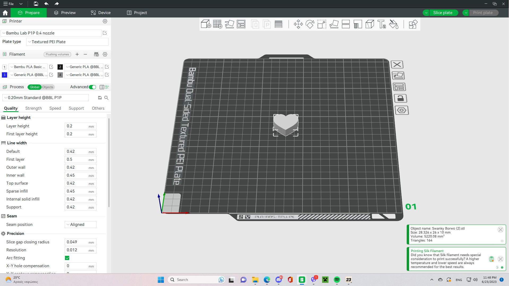Select the Scale tool
The image size is (509, 286).
322,24
